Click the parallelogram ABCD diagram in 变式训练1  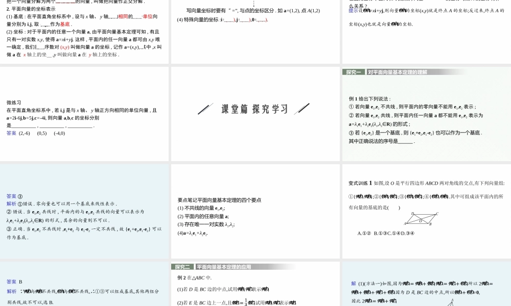[421, 219]
